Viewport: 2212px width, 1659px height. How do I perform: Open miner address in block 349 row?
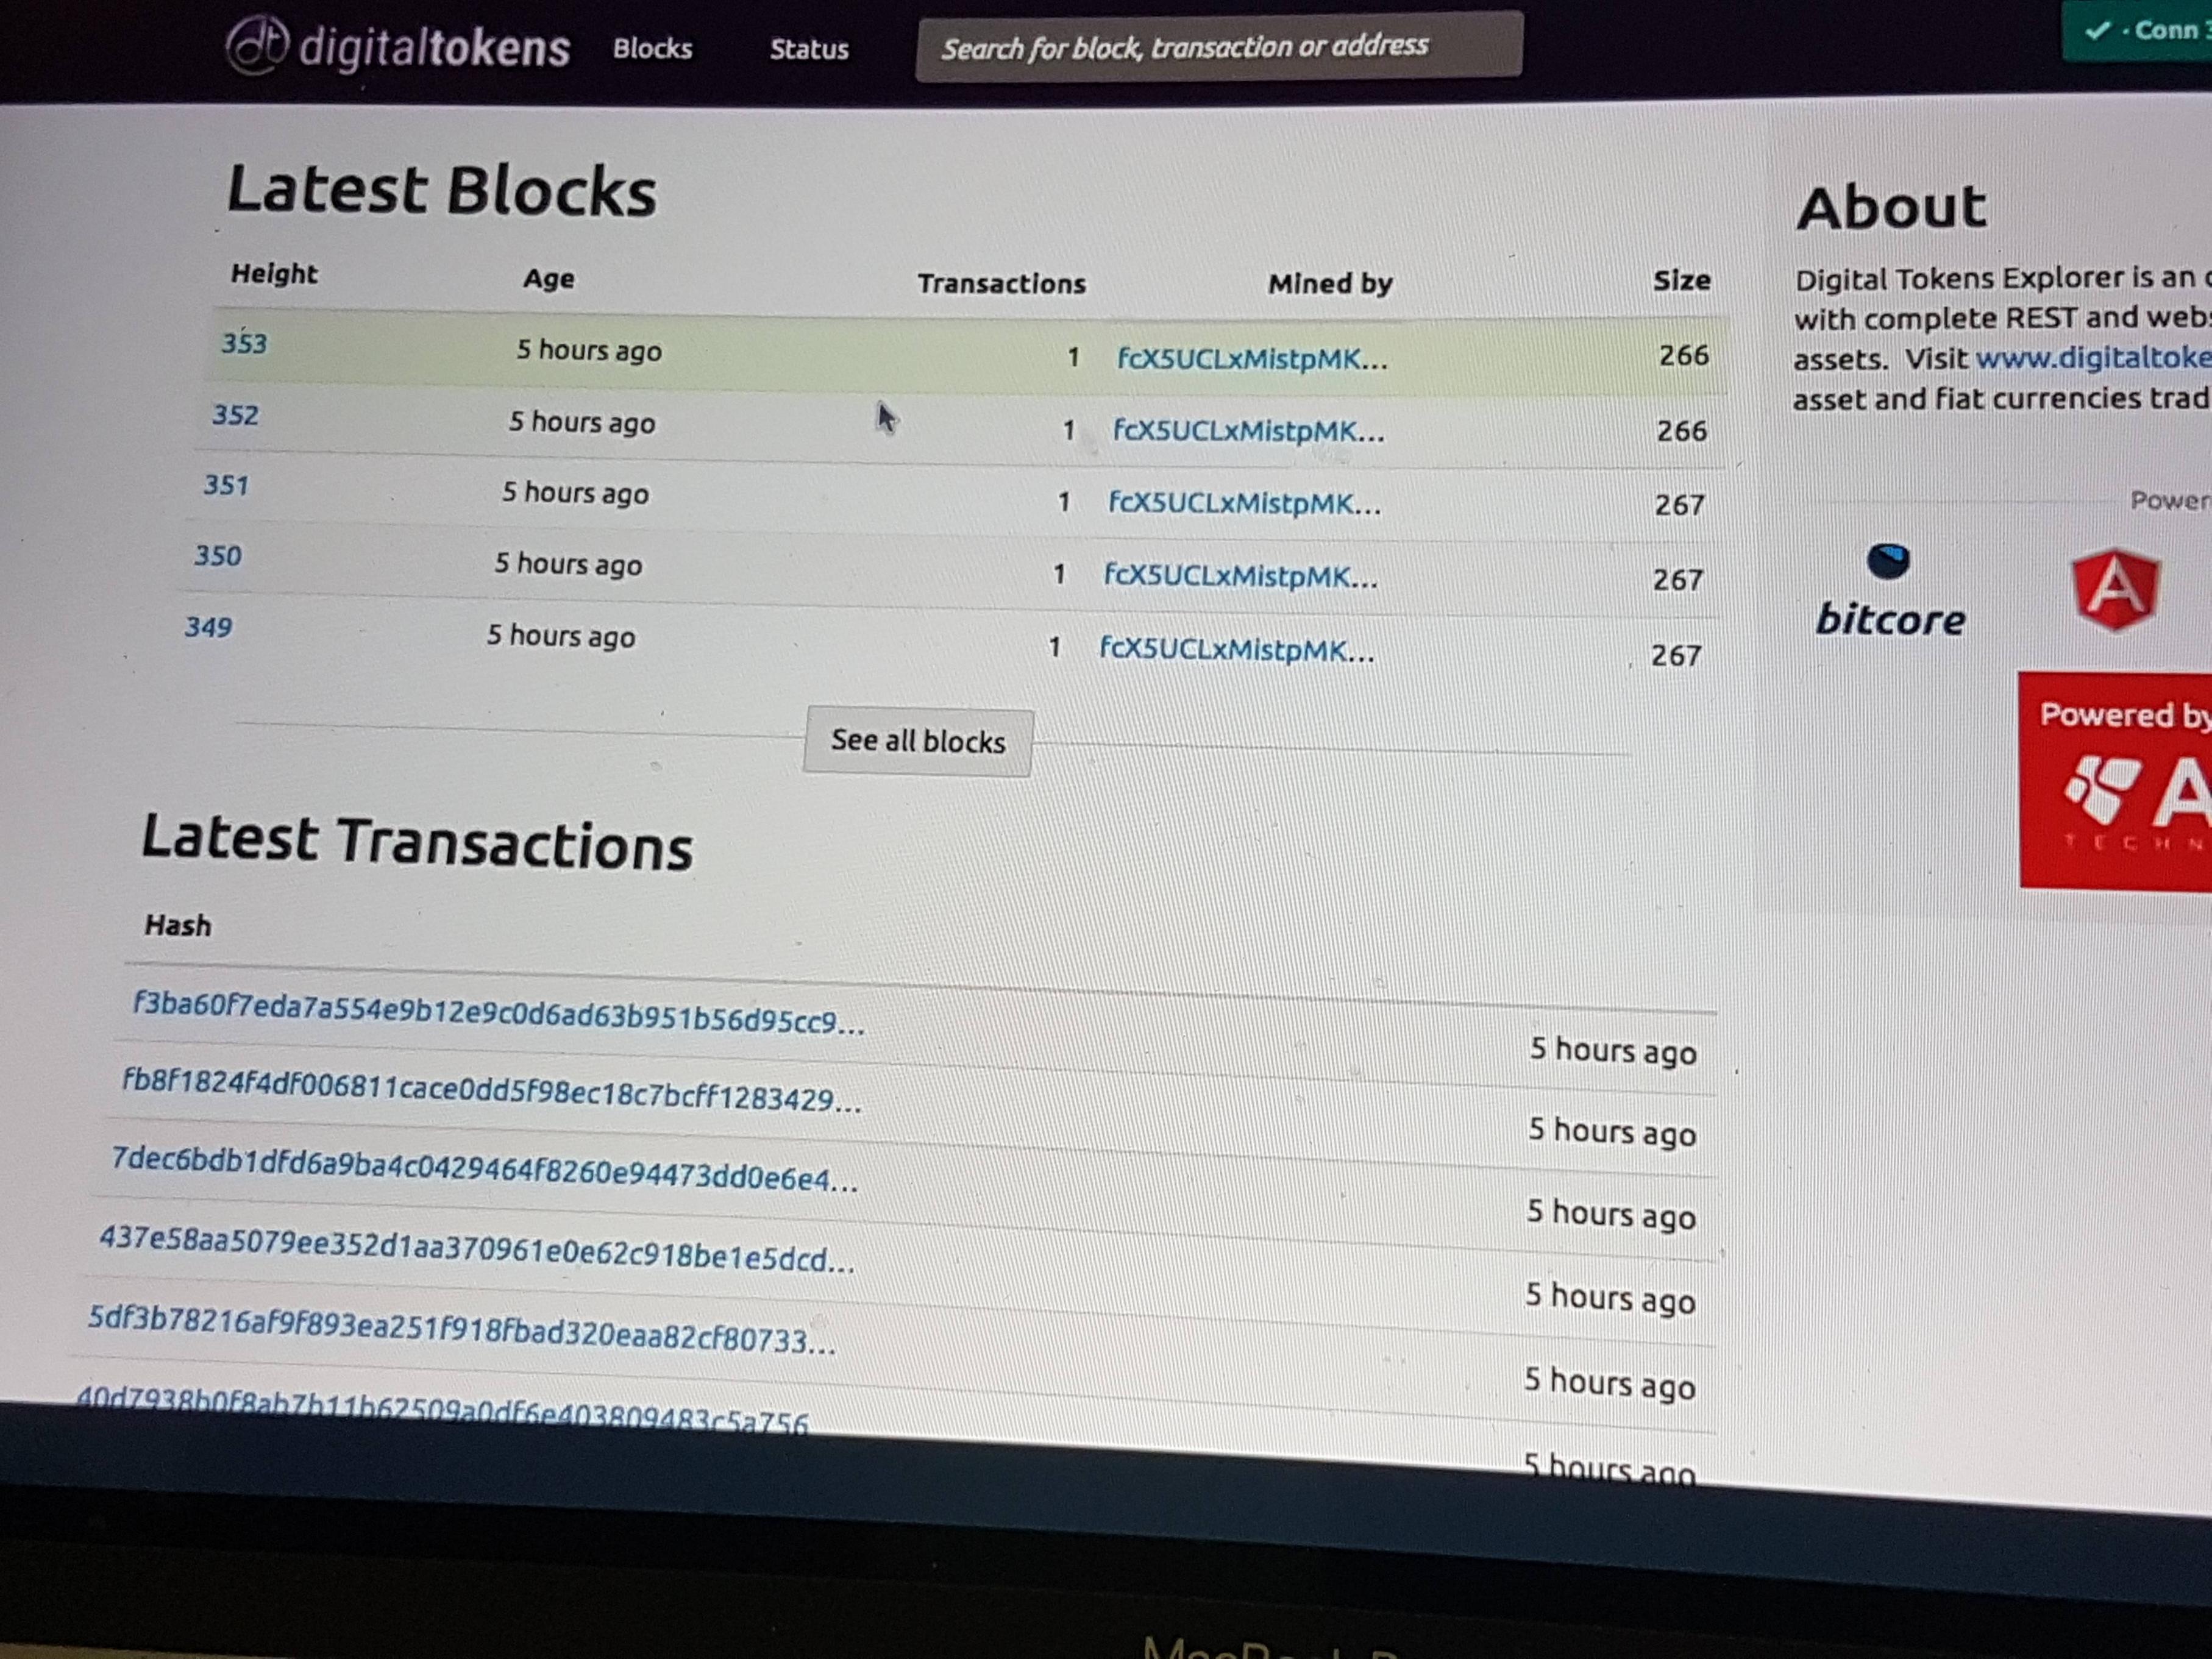[x=1236, y=650]
